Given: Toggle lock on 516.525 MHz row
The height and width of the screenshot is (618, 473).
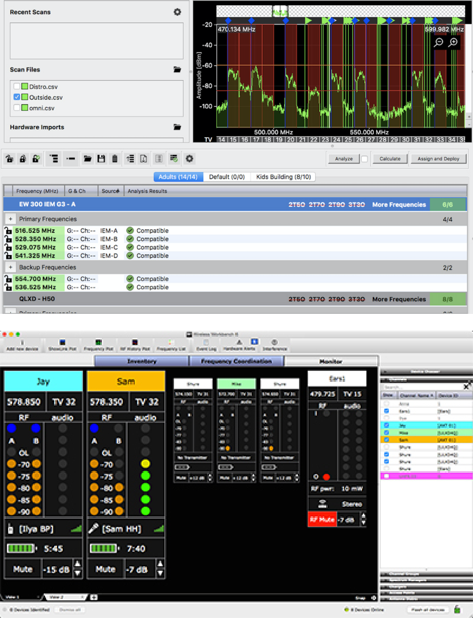Looking at the screenshot, I should point(8,230).
